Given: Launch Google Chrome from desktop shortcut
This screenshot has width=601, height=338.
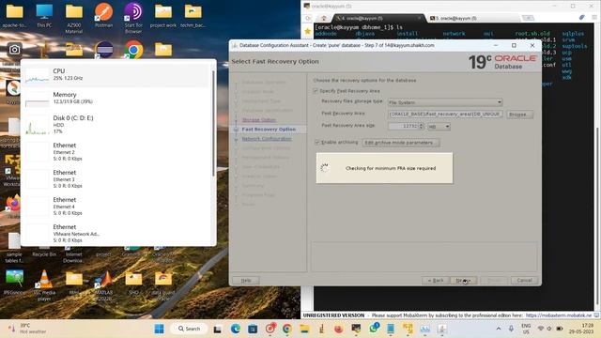Looking at the screenshot, I should click(133, 50).
